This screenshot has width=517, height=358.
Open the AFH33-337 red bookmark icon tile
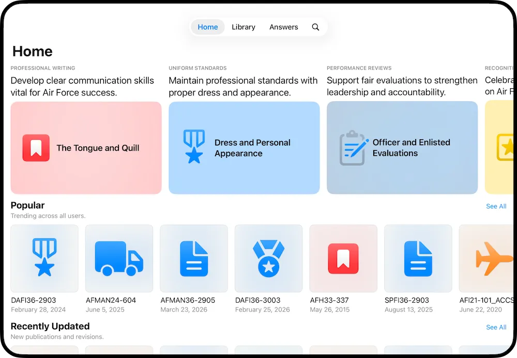click(x=343, y=258)
